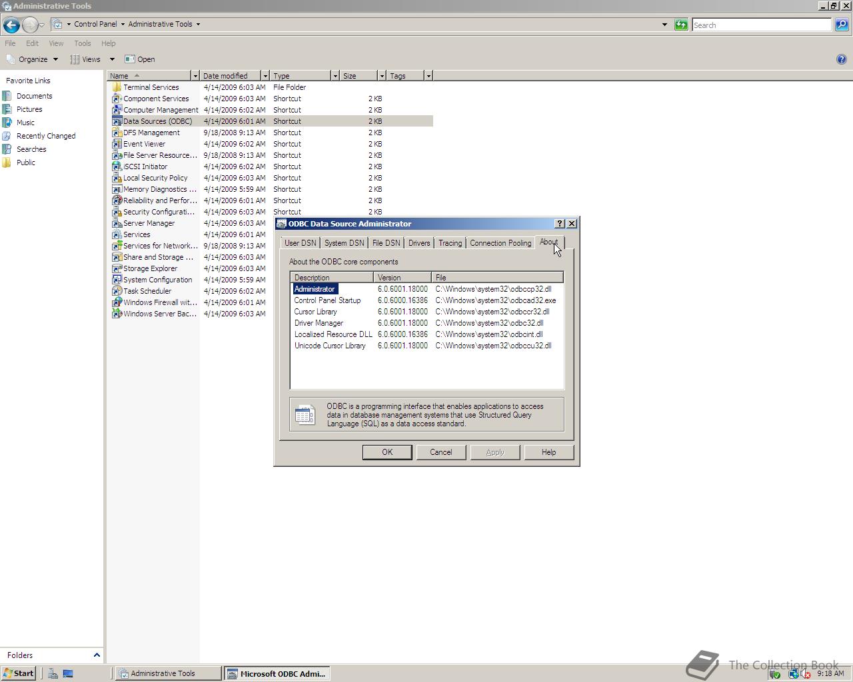Select the Event Viewer icon
853x682 pixels.
117,144
